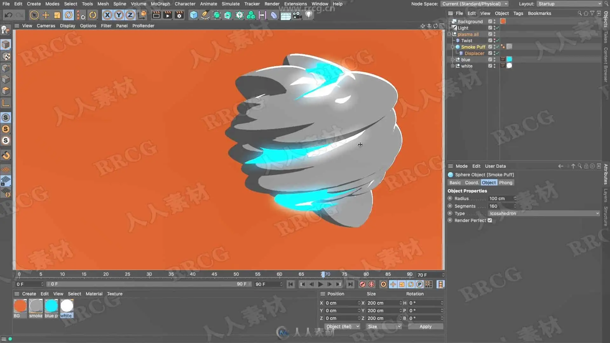
Task: Play the animation forwards
Action: (x=321, y=284)
